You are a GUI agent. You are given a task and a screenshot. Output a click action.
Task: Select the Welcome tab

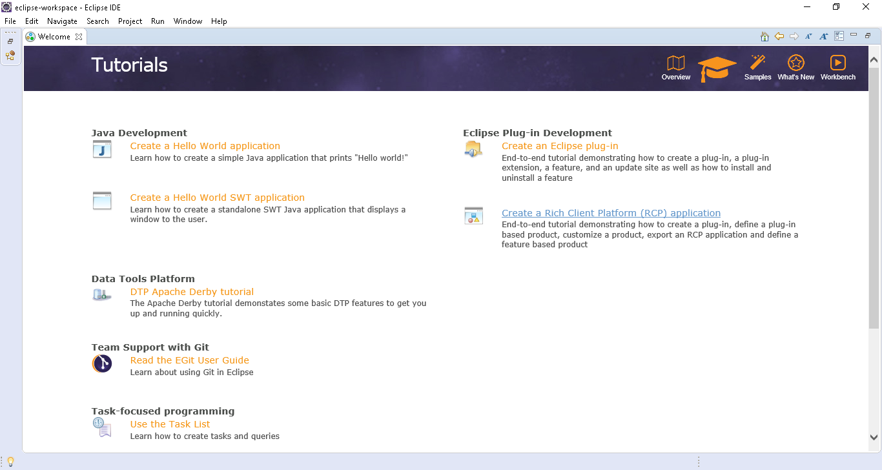pyautogui.click(x=54, y=37)
